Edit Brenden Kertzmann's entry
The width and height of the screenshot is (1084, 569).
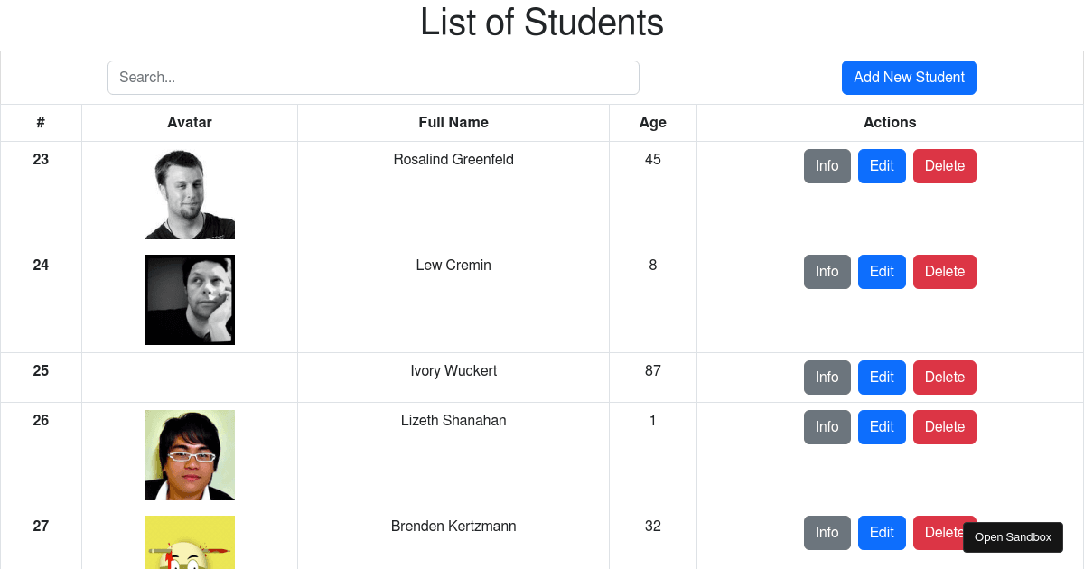point(882,533)
